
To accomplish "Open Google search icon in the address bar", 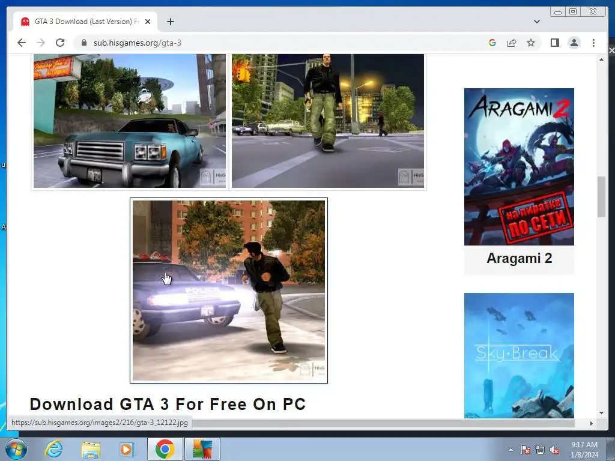I will 492,43.
